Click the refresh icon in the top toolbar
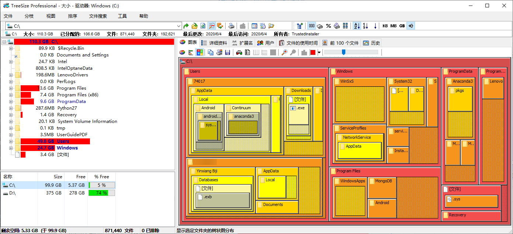The image size is (513, 234). [x=203, y=26]
